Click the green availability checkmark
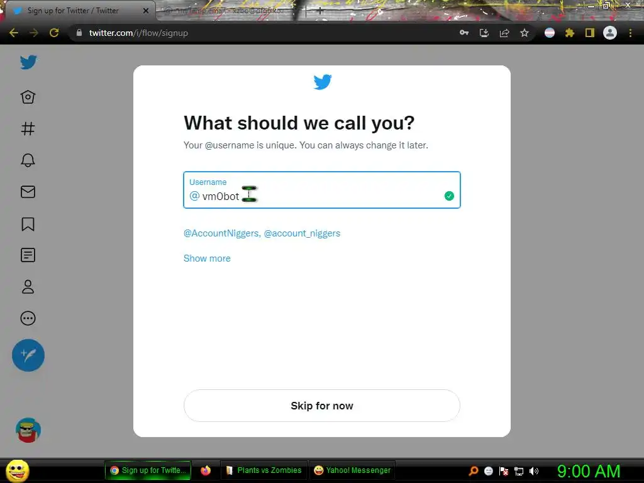The height and width of the screenshot is (483, 644). point(449,196)
